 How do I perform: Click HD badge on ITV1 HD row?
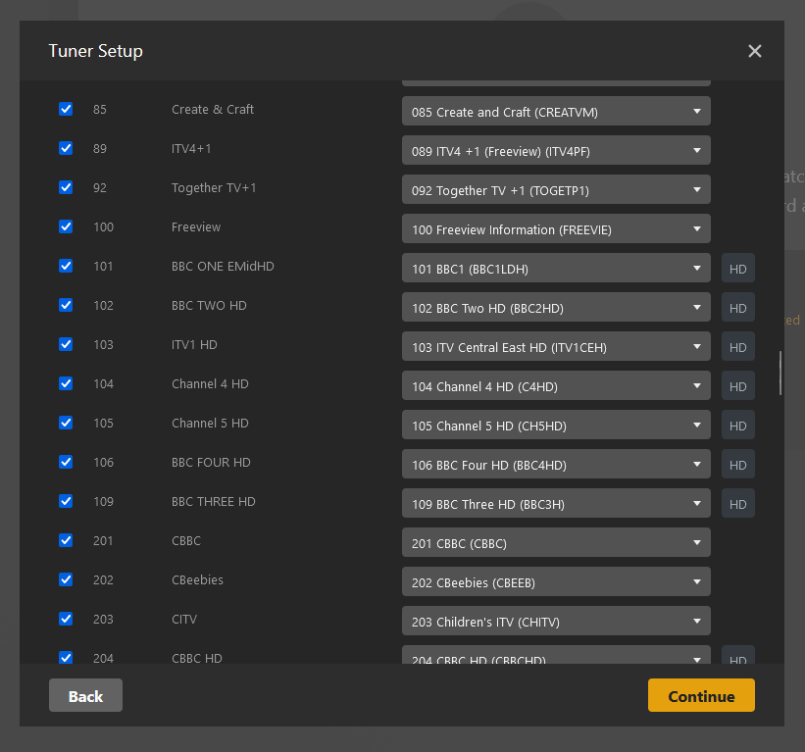tap(737, 347)
